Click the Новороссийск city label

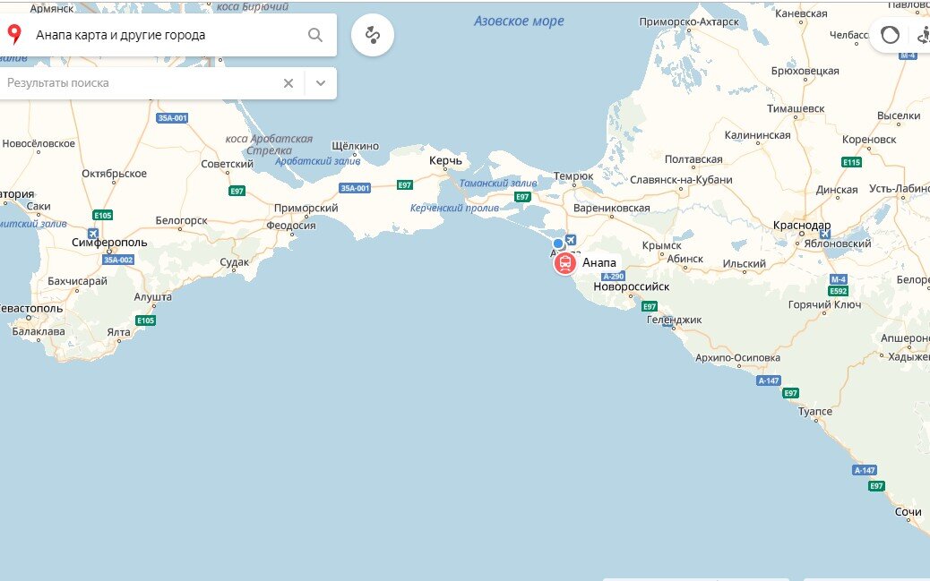[x=631, y=286]
